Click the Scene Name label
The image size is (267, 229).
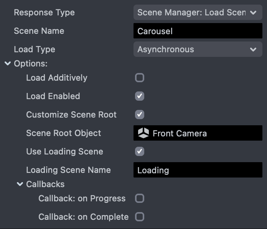[39, 31]
